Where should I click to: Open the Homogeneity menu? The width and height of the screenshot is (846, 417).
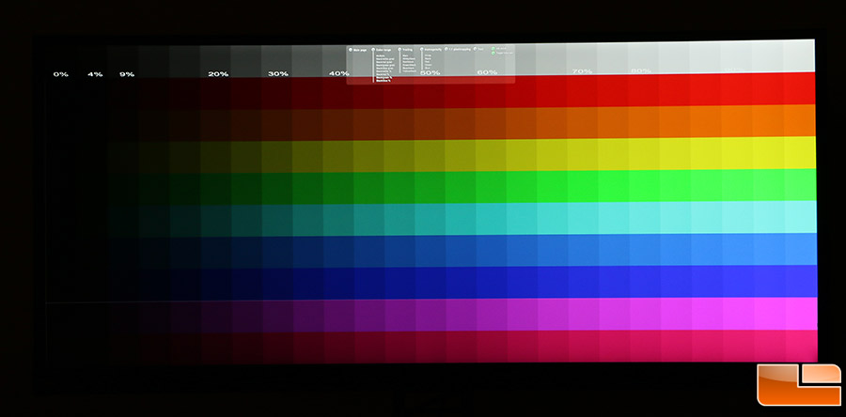[431, 50]
